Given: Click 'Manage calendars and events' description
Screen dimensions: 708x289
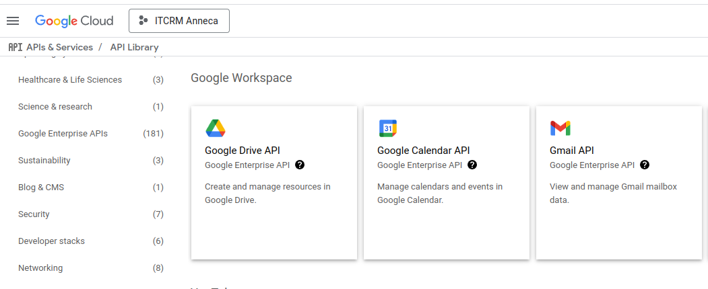Looking at the screenshot, I should coord(440,193).
